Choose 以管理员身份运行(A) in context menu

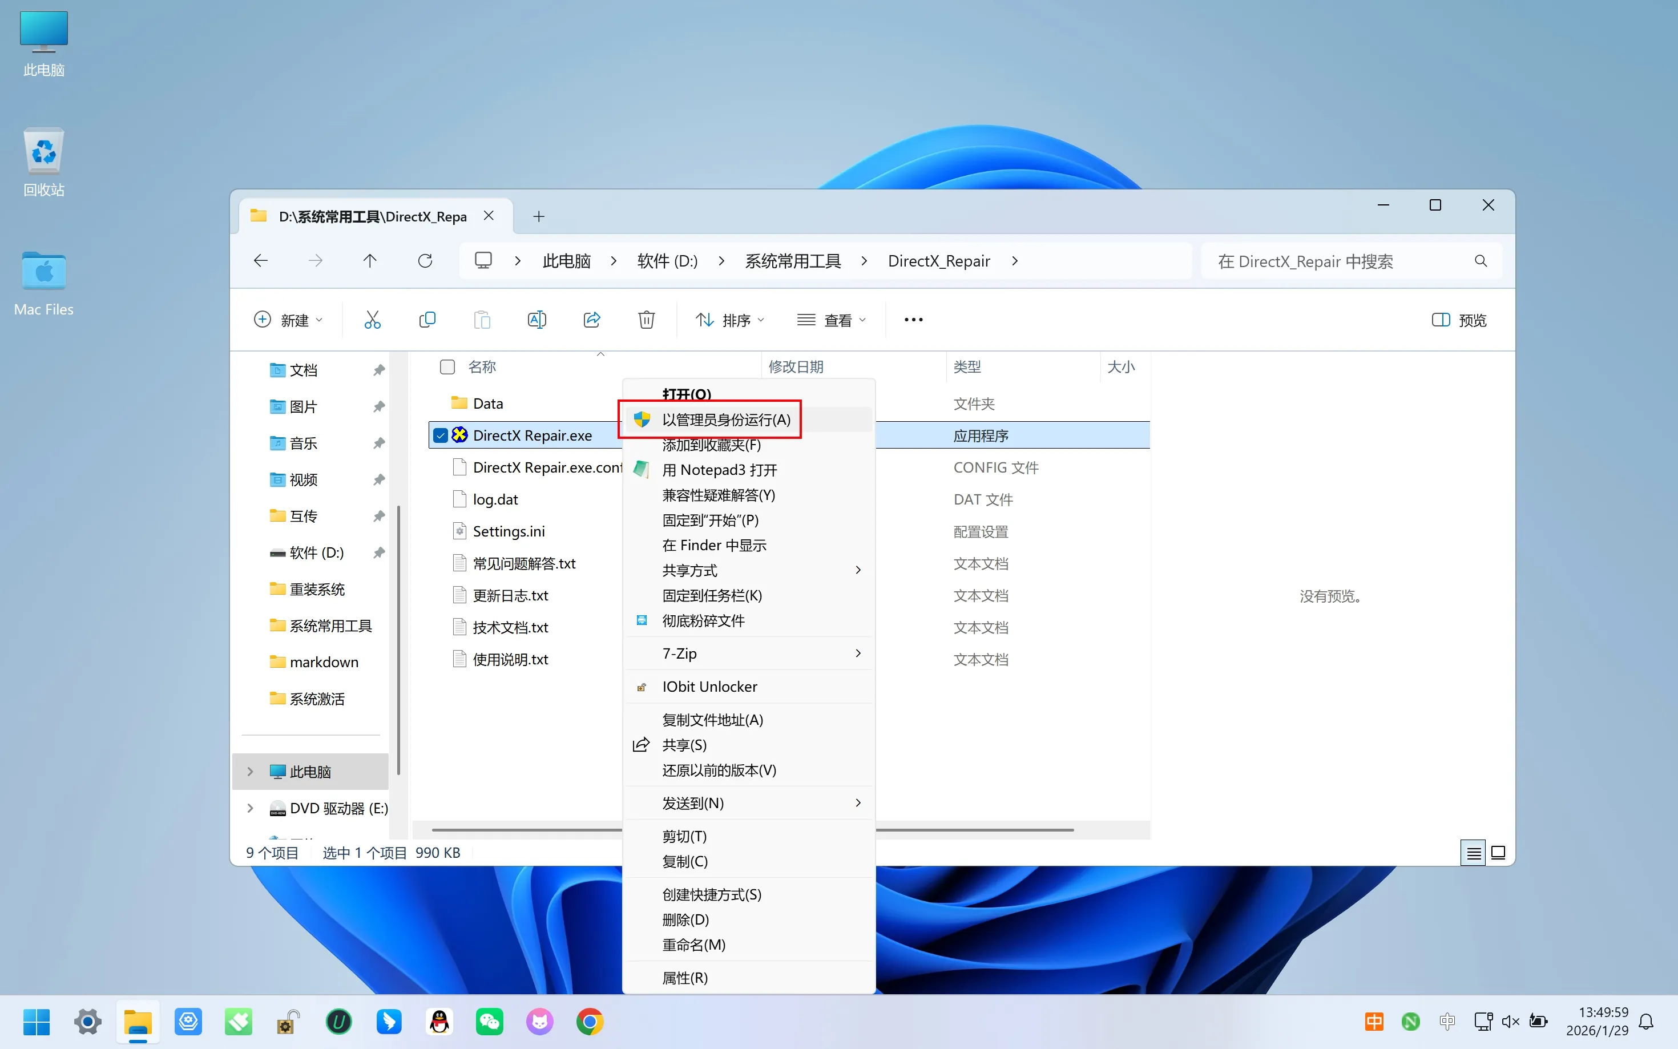(725, 419)
